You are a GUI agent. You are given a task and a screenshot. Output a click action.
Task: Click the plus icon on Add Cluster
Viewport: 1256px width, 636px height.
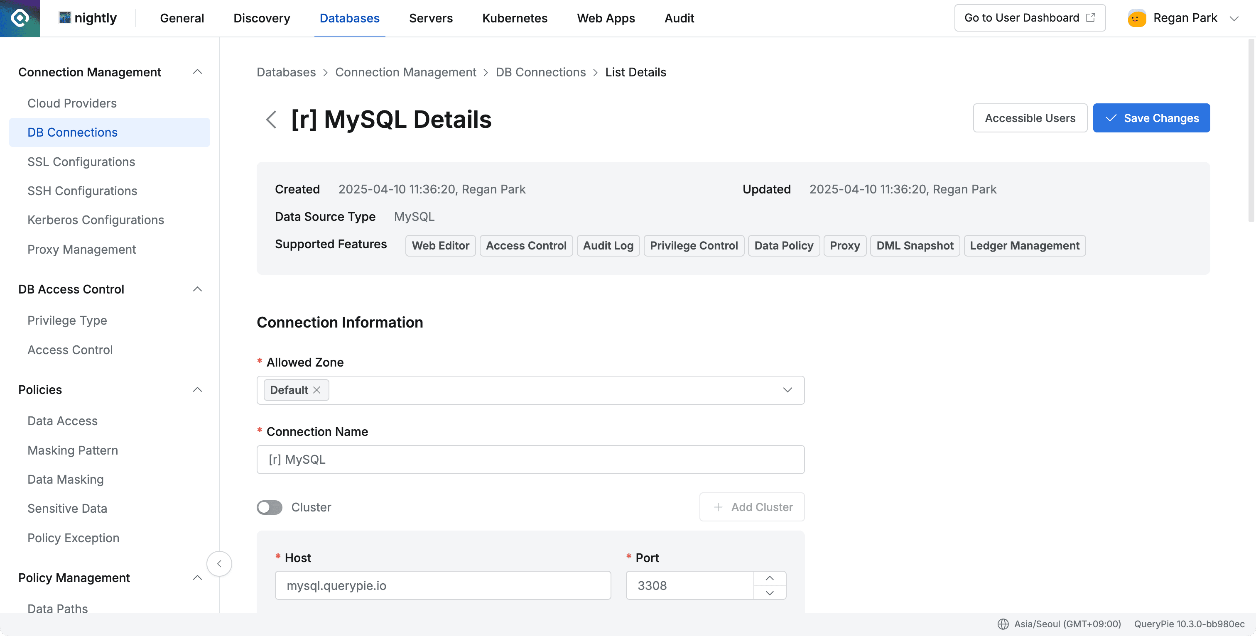coord(718,507)
